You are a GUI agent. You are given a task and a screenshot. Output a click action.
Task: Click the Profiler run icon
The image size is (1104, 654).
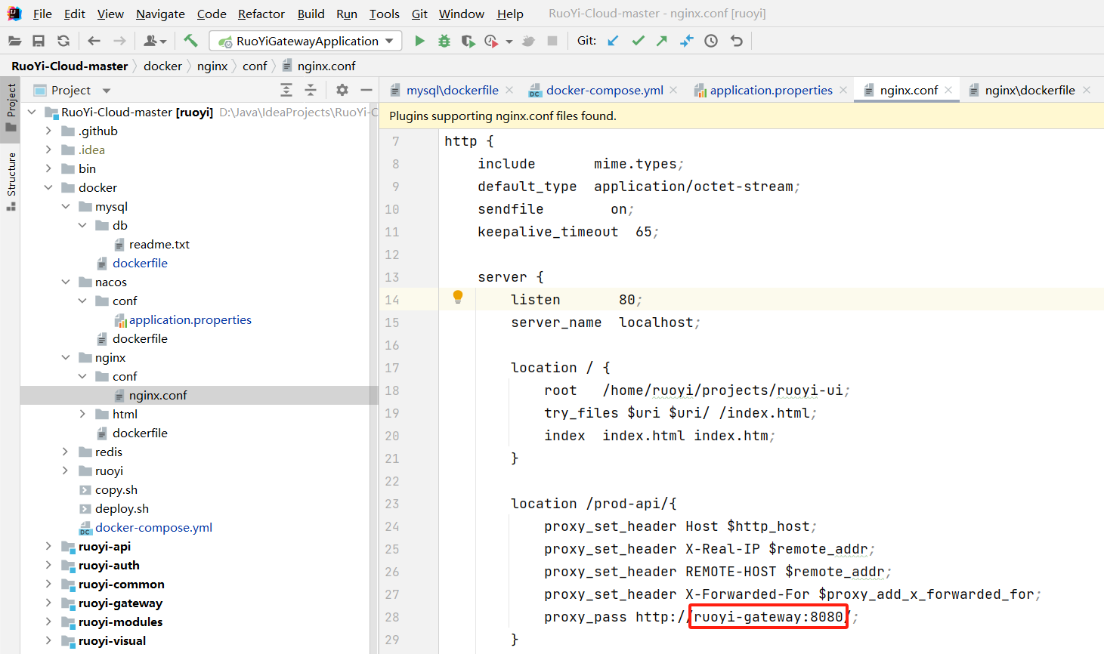[x=492, y=41]
